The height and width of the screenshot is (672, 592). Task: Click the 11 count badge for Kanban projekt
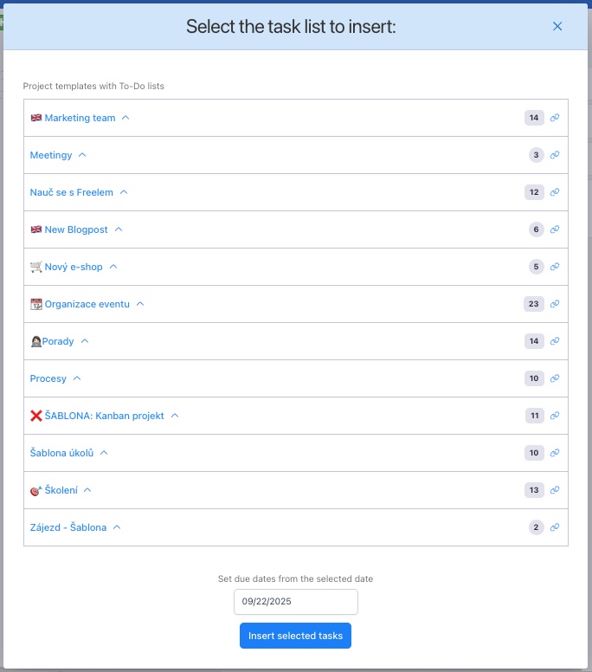535,416
